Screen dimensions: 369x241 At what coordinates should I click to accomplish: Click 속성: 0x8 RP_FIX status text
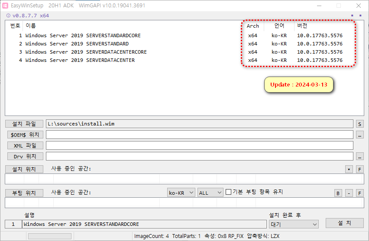point(224,236)
